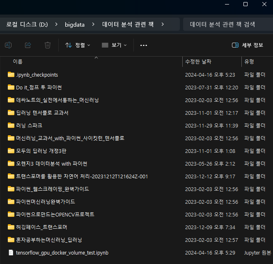Image resolution: width=273 pixels, height=264 pixels.
Task: Select 파이썬으로만드는OPENCV프로젝트 folder icon
Action: point(11,214)
